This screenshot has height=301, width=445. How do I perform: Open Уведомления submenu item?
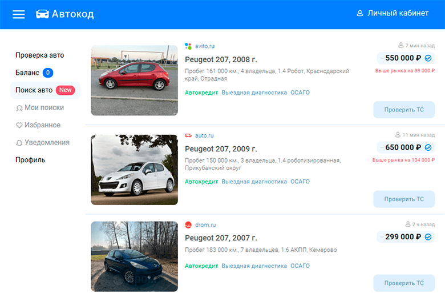[47, 142]
